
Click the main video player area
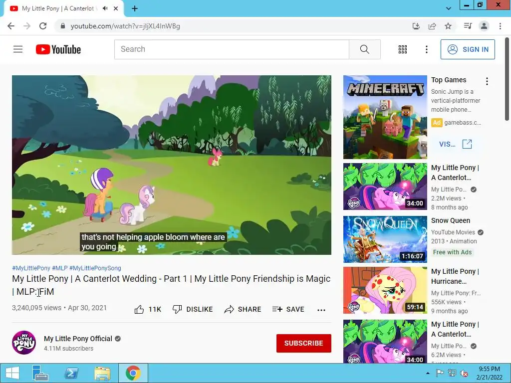point(172,165)
